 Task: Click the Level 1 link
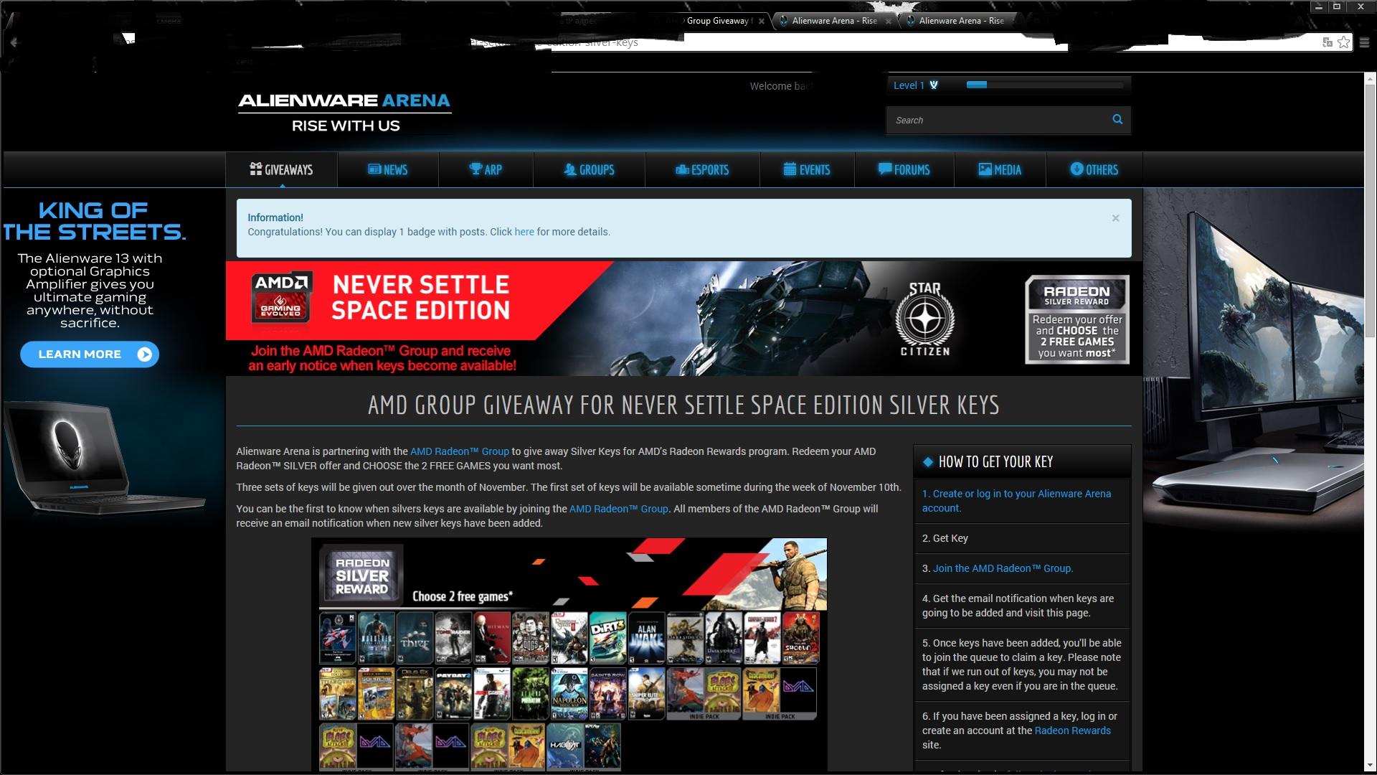click(x=908, y=85)
